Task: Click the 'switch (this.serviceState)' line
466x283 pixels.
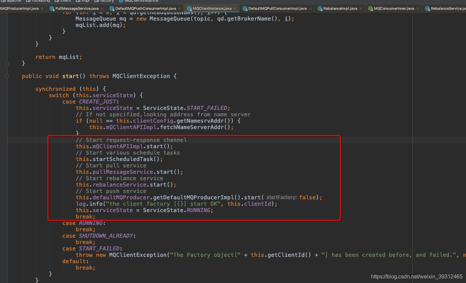Action: click(96, 95)
